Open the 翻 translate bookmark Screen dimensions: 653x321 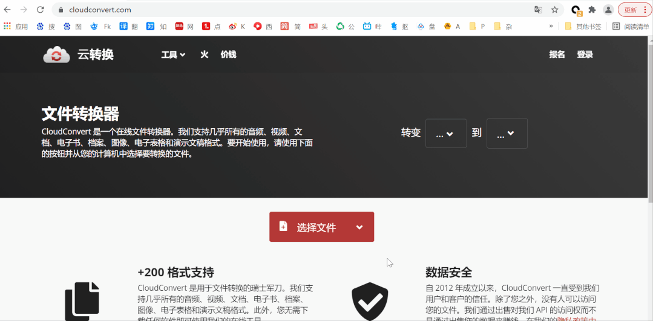tap(129, 26)
